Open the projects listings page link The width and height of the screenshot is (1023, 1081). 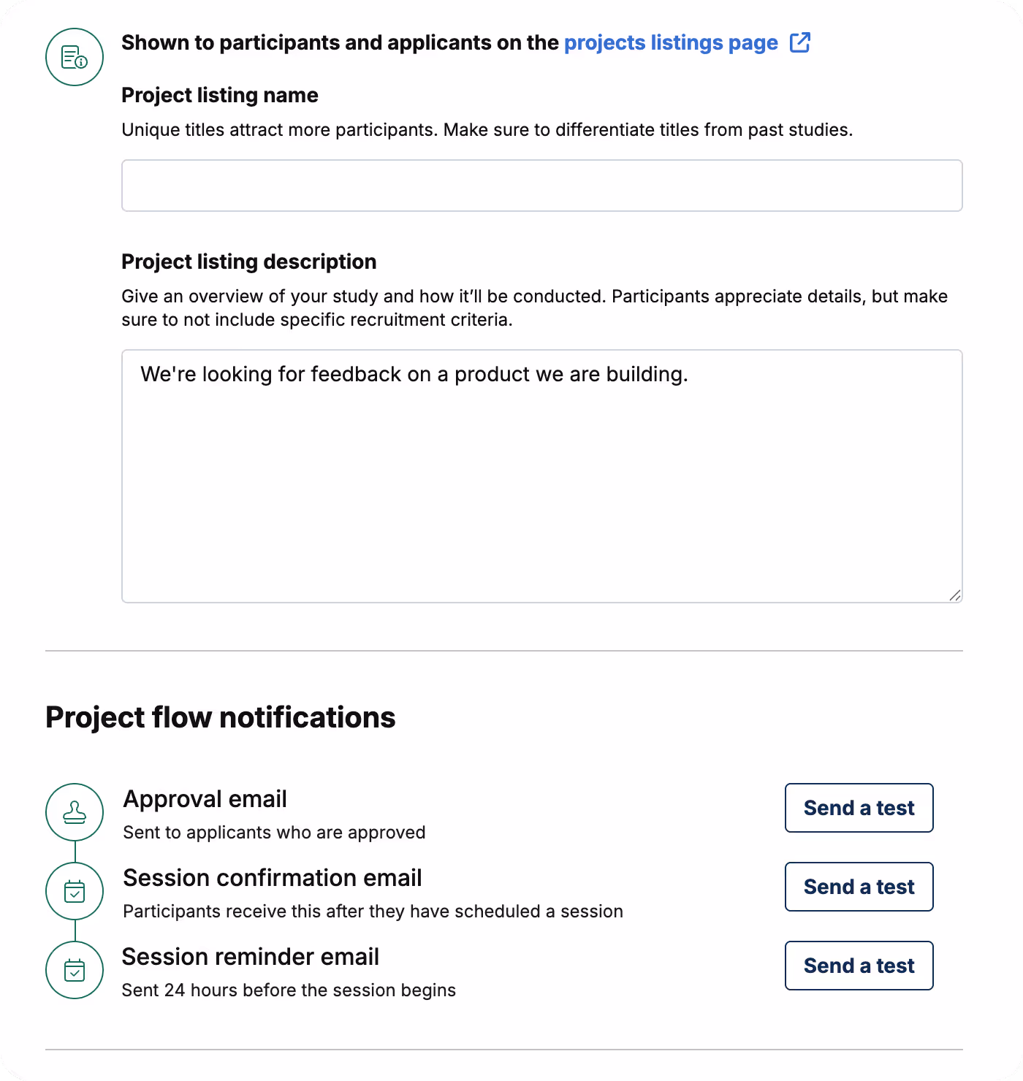click(671, 43)
